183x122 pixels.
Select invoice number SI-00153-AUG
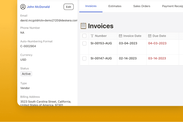click(101, 43)
